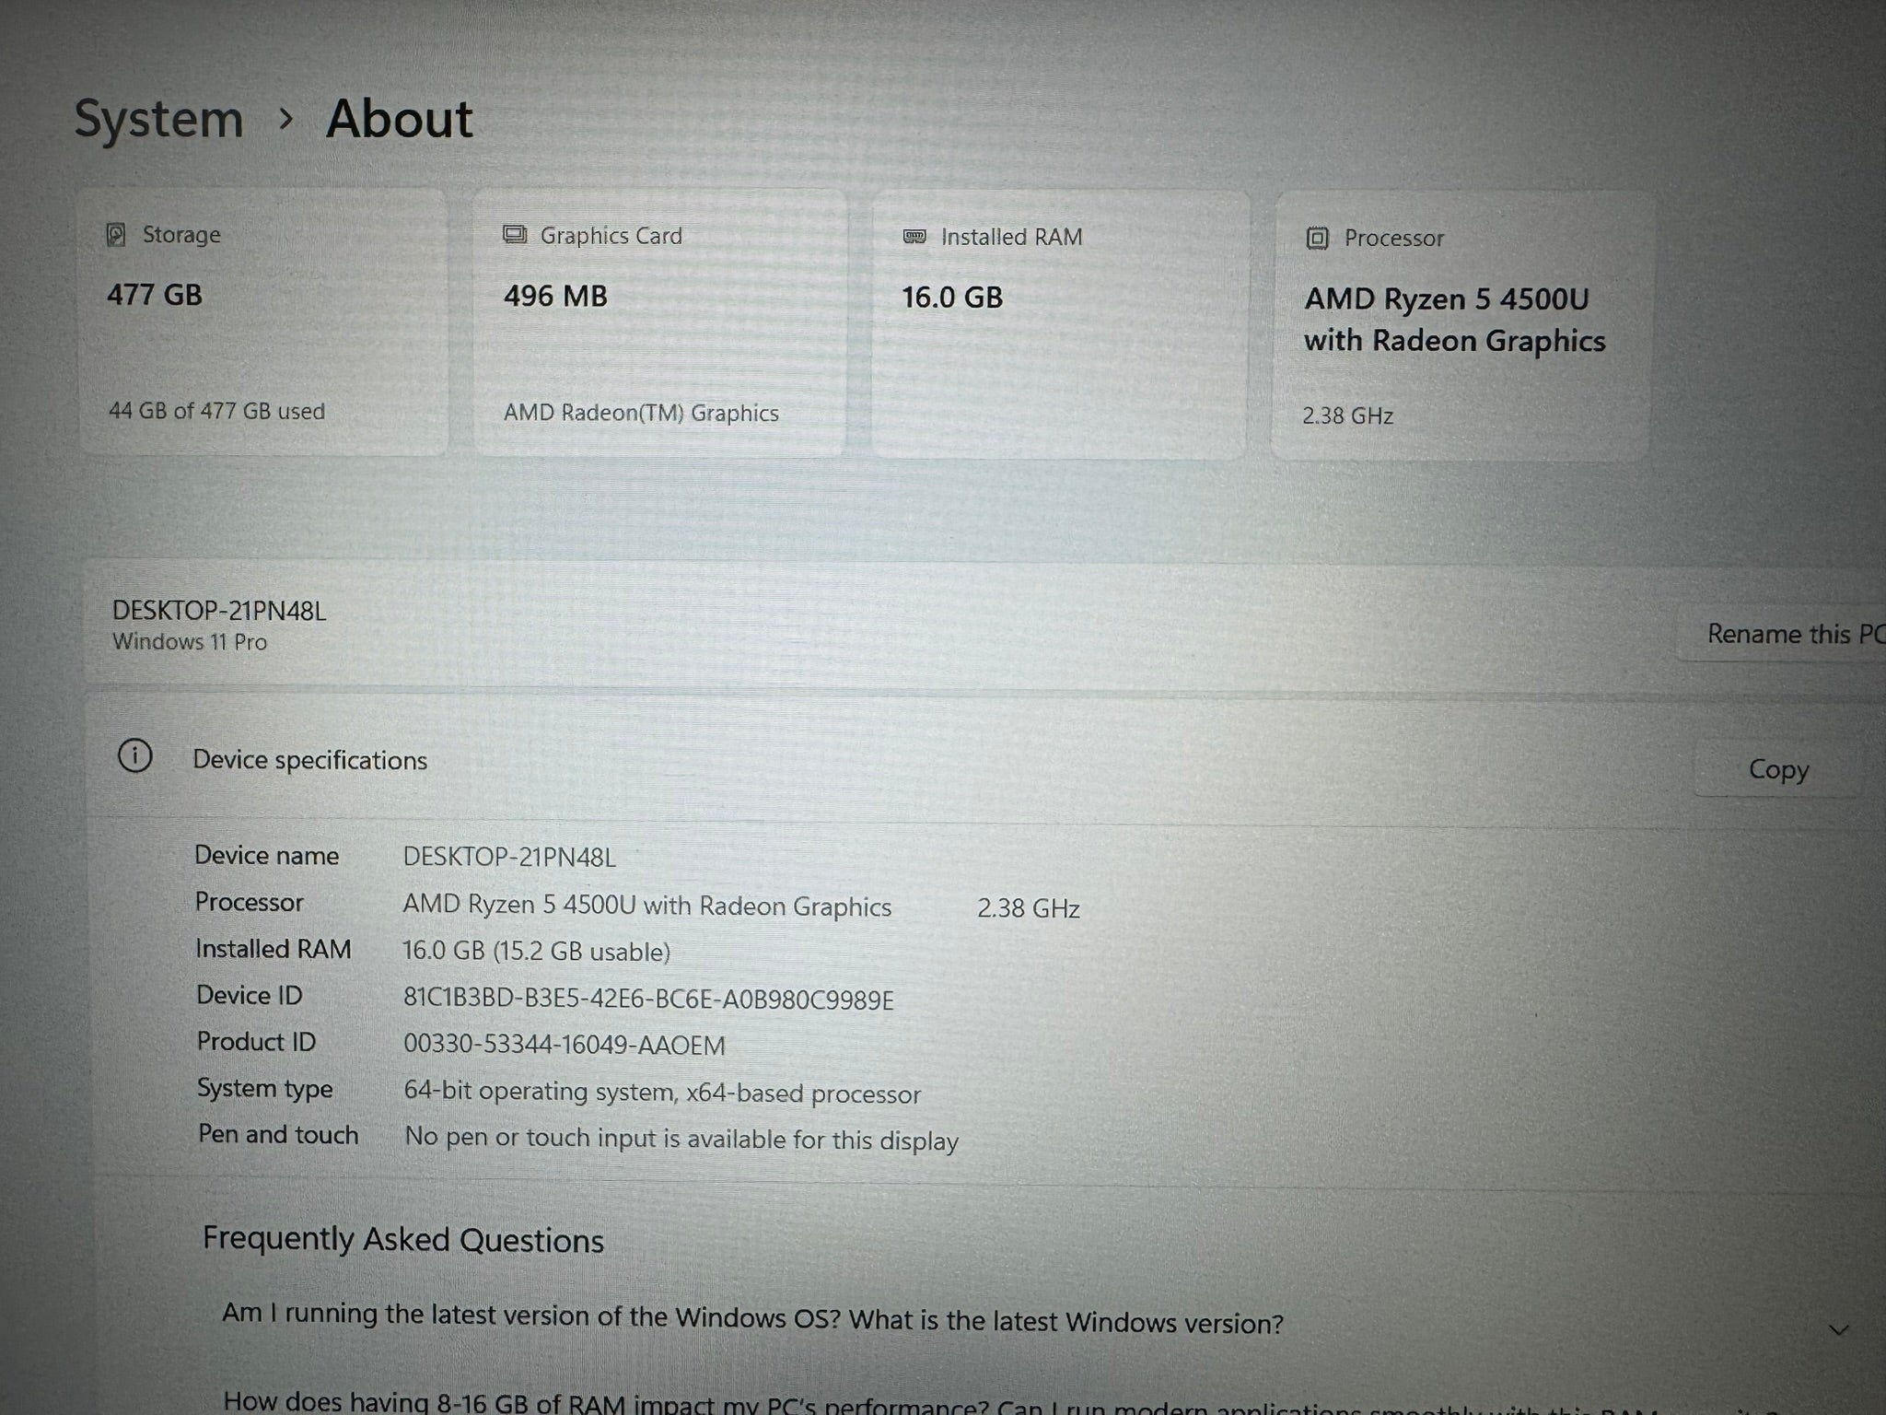This screenshot has width=1886, height=1415.
Task: Click the Device specifications info icon
Action: coord(135,756)
